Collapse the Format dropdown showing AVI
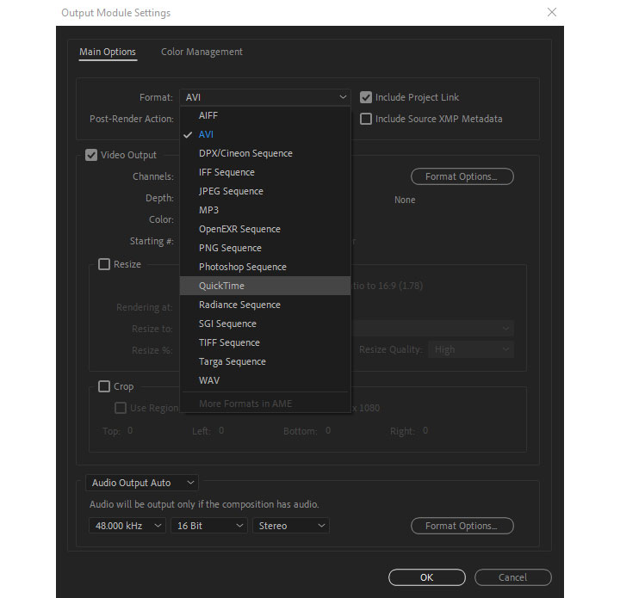 pyautogui.click(x=265, y=97)
